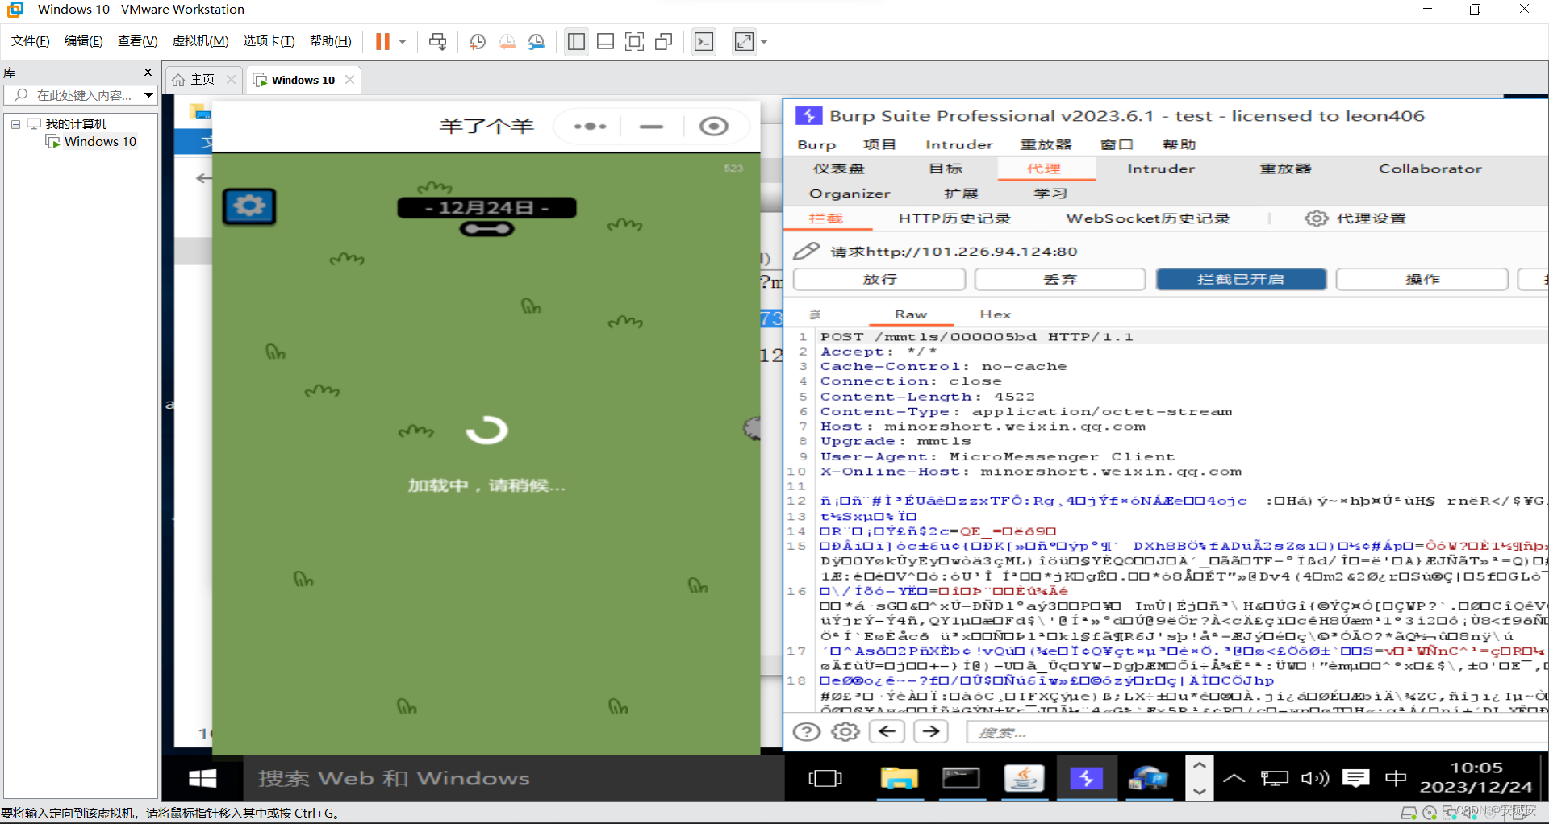Click revert to snapshot icon

pyautogui.click(x=507, y=41)
